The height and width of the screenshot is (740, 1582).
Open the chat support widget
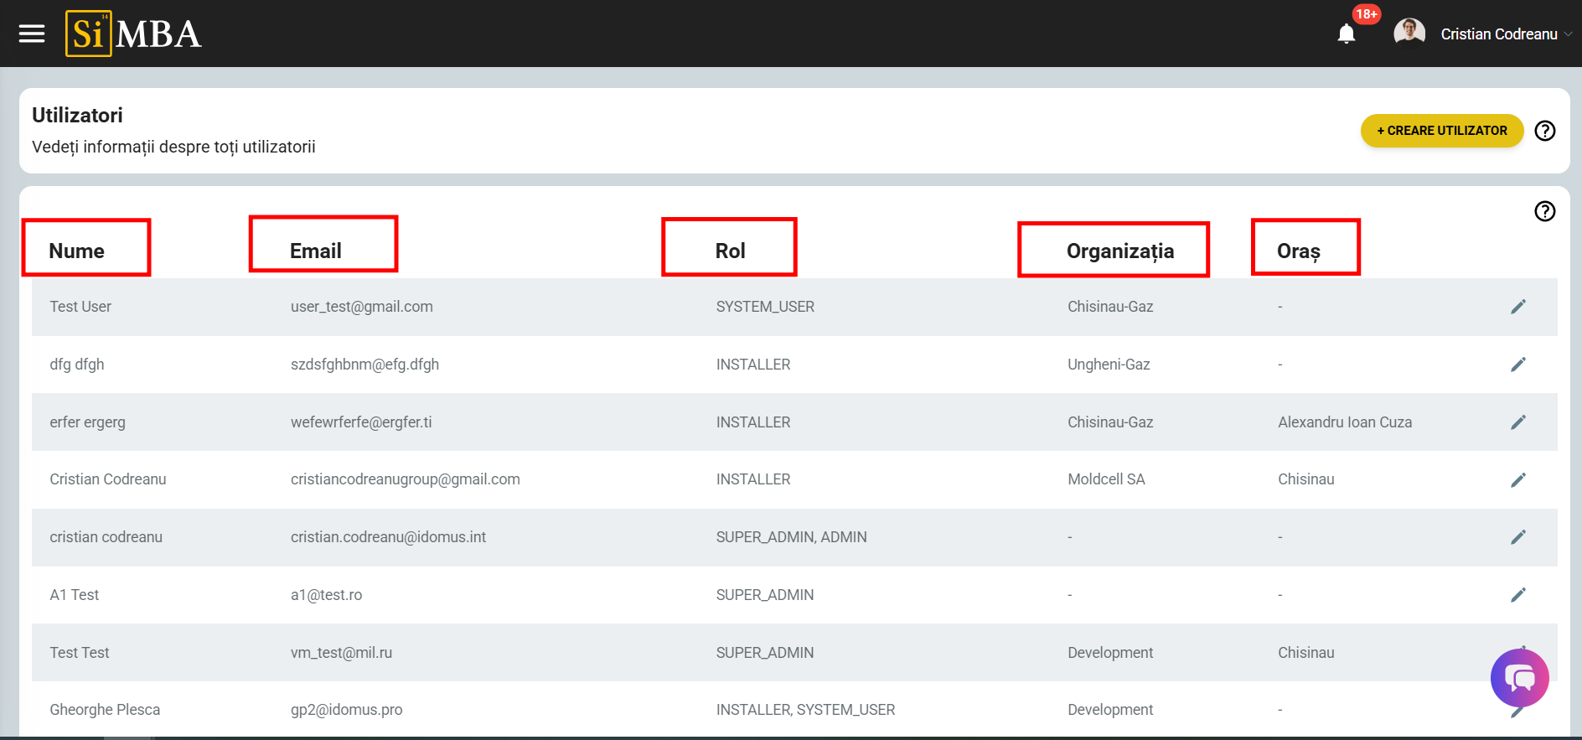pos(1519,678)
